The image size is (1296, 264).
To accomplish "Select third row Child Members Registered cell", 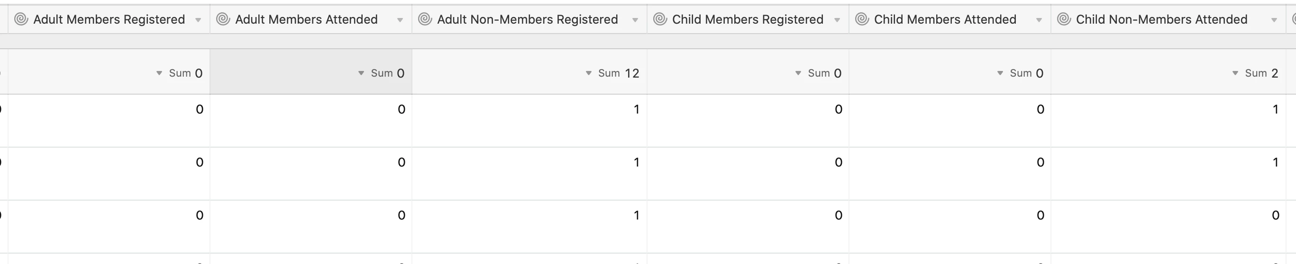I will 748,227.
